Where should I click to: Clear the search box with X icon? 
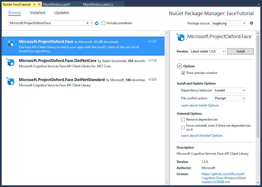click(88, 23)
